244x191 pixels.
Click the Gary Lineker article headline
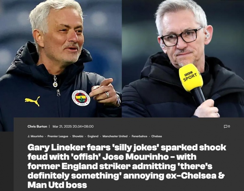pos(127,166)
